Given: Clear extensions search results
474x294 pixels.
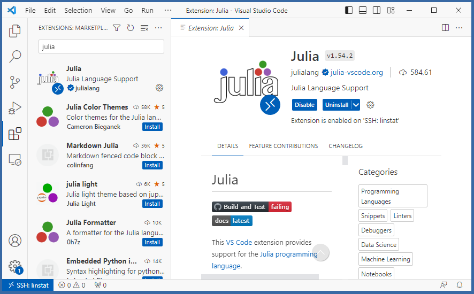Looking at the screenshot, I should pos(144,28).
